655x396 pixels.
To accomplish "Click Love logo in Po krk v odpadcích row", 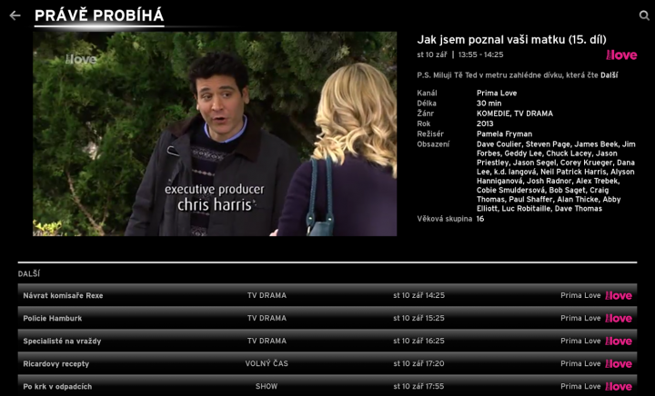I will tap(619, 386).
